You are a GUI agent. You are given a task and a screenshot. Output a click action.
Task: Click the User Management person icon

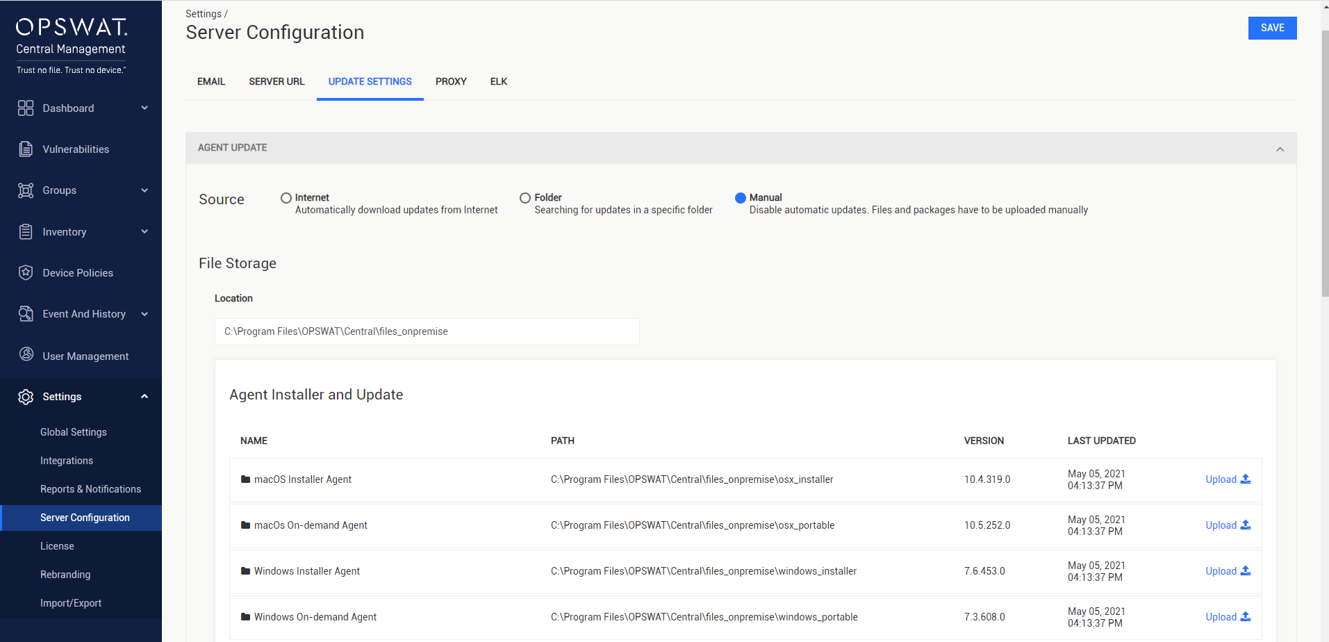(26, 354)
